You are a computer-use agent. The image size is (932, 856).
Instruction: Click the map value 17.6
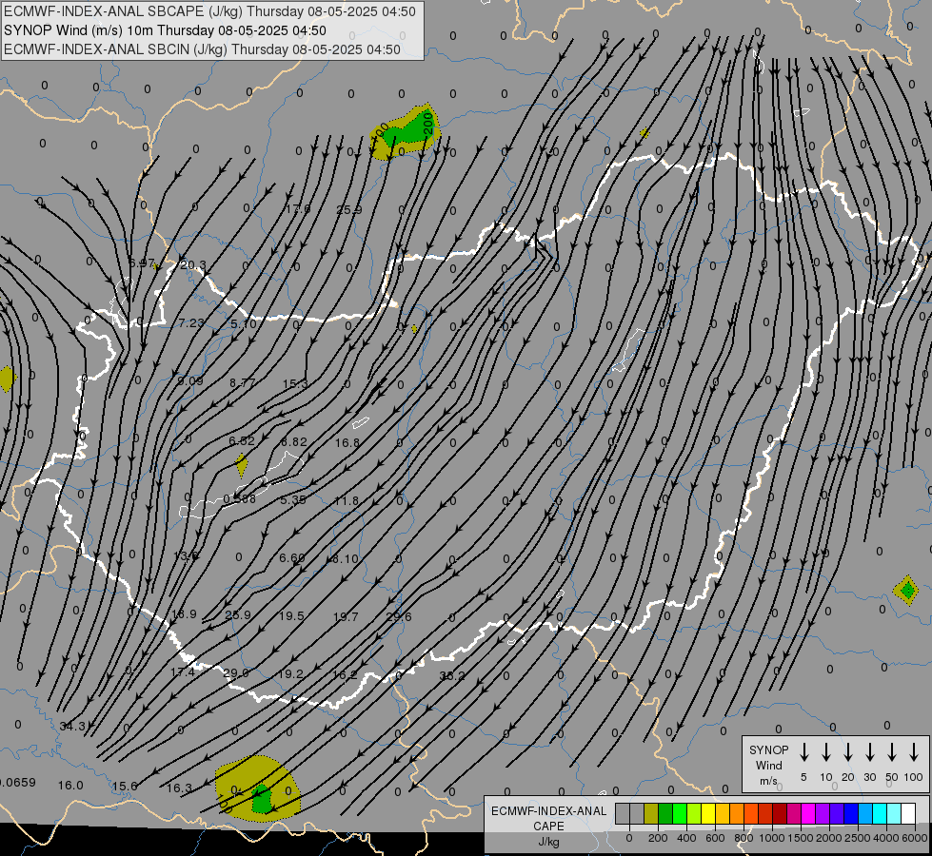(297, 208)
